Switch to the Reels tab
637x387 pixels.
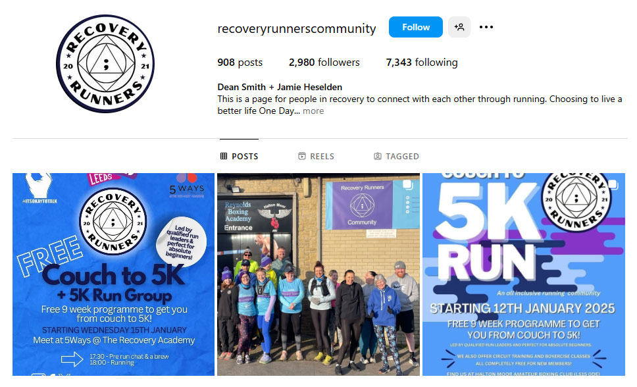pyautogui.click(x=316, y=156)
